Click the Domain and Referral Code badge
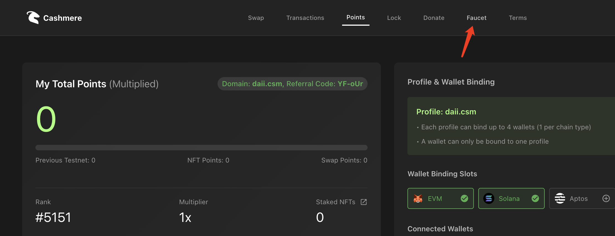Image resolution: width=615 pixels, height=236 pixels. click(x=293, y=84)
